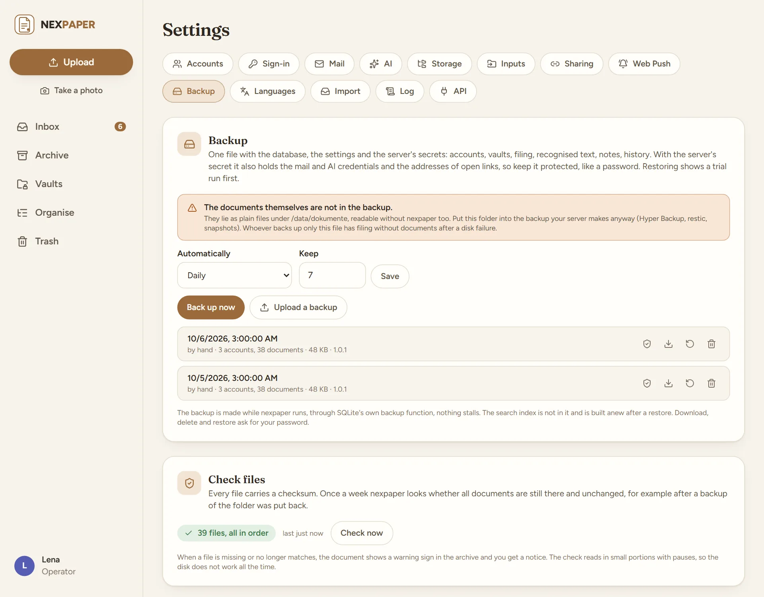Delete the 10/5/2026 backup

(x=711, y=383)
